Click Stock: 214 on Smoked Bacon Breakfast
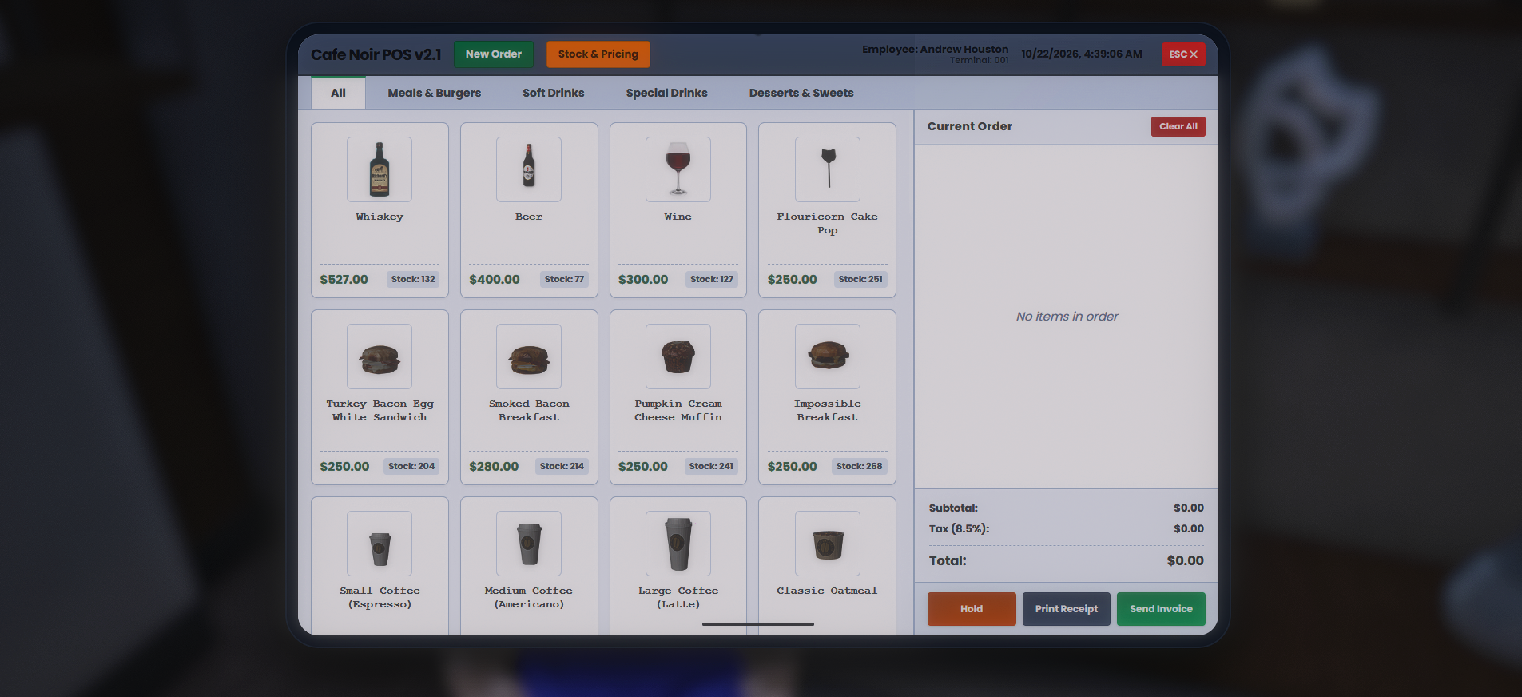 (562, 466)
